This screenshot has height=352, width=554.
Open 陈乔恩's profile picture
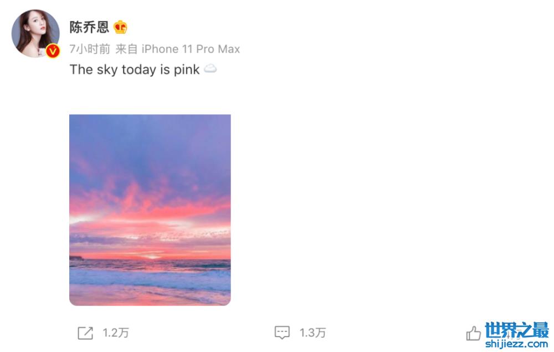[35, 33]
